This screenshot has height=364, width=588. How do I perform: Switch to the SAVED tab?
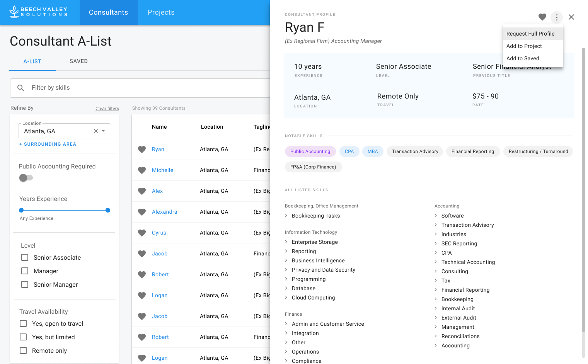coord(78,61)
